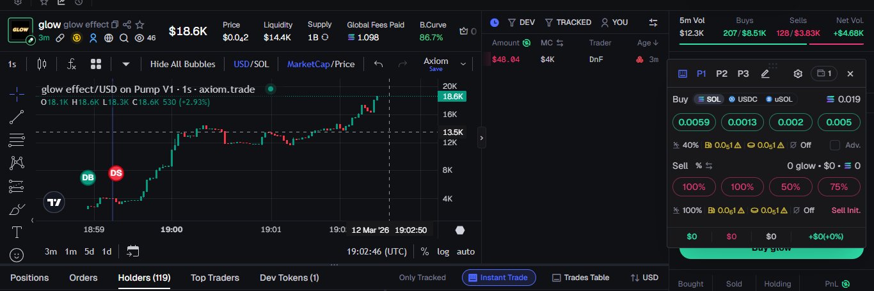Open the go-to-date calendar icon
This screenshot has width=874, height=291.
click(133, 251)
